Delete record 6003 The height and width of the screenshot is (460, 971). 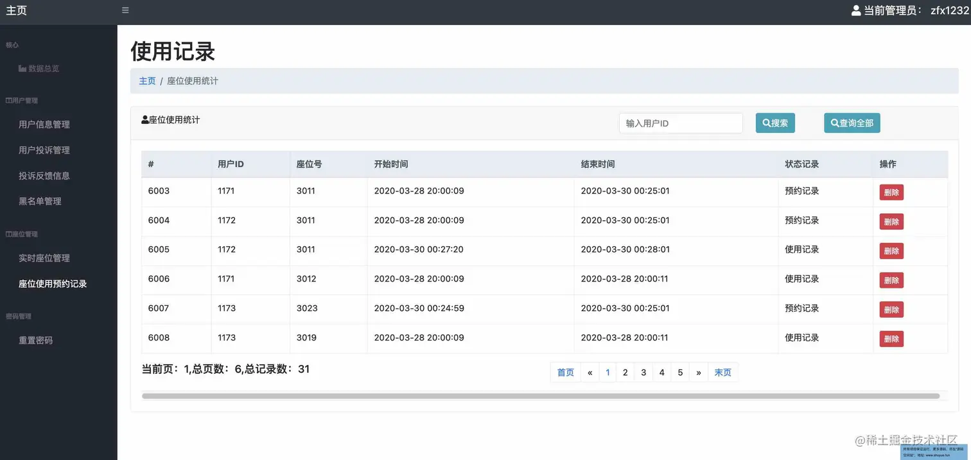tap(891, 192)
